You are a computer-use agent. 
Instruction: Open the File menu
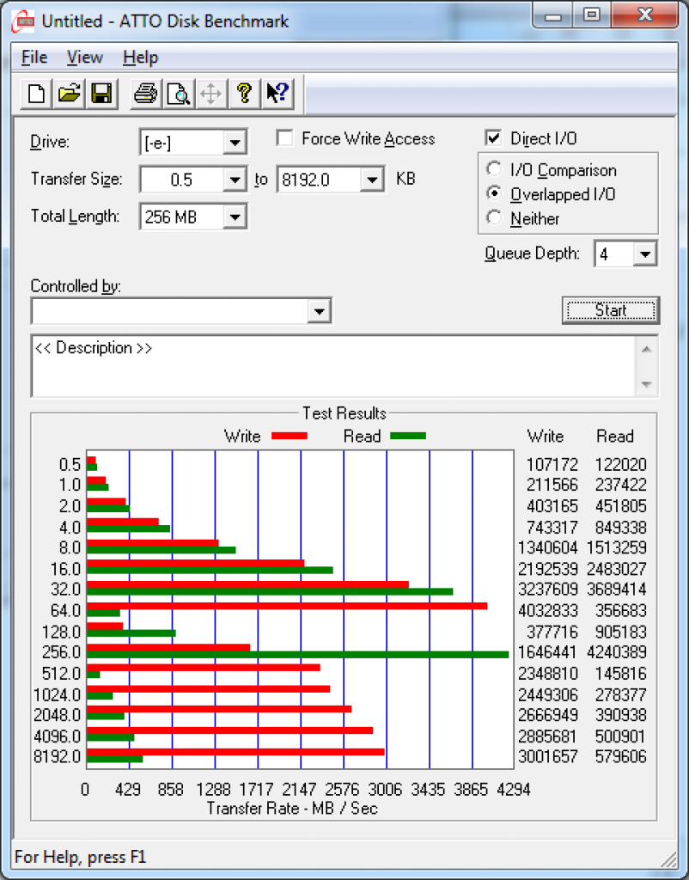[34, 58]
